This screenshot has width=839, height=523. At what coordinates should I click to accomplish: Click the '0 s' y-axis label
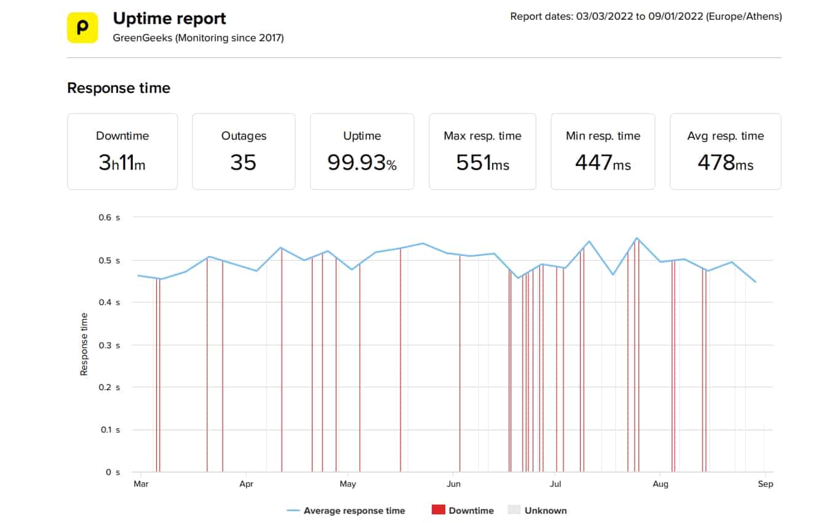pos(113,472)
